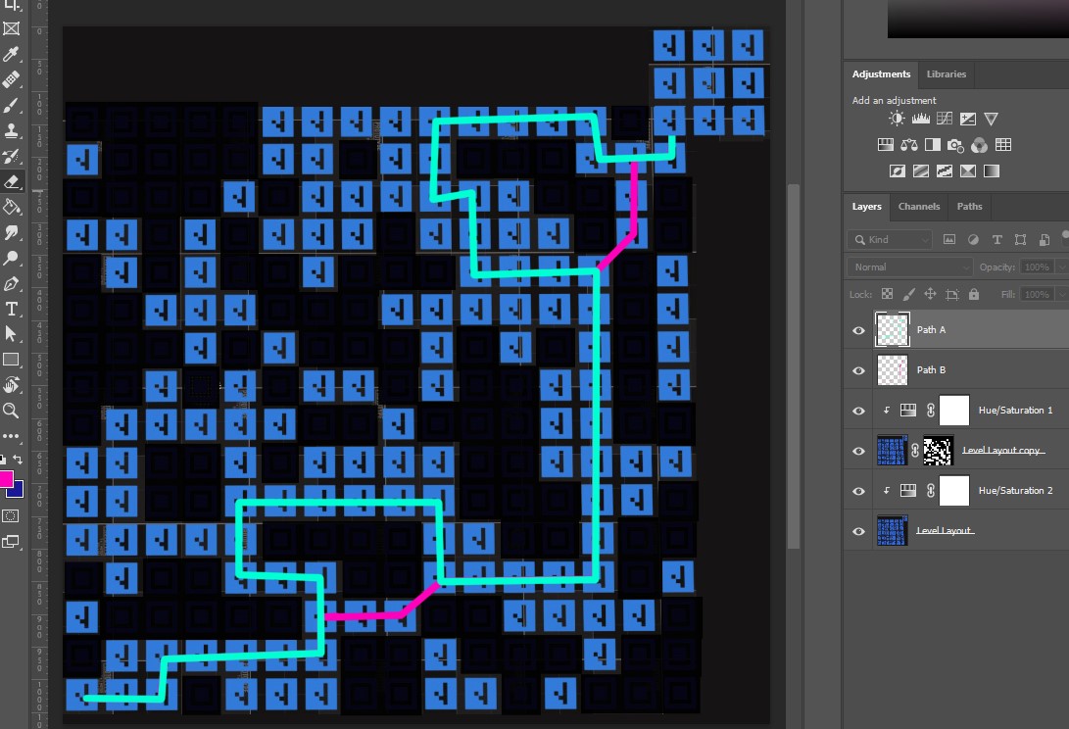Change the screen mode
Image resolution: width=1069 pixels, height=729 pixels.
[10, 542]
